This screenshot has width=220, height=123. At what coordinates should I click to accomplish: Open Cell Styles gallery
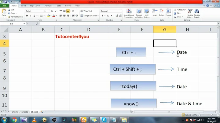[x=147, y=13]
